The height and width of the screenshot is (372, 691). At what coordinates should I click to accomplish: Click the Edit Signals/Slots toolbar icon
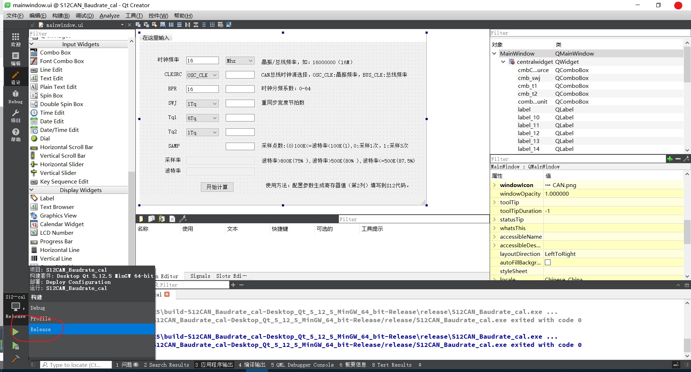(146, 25)
